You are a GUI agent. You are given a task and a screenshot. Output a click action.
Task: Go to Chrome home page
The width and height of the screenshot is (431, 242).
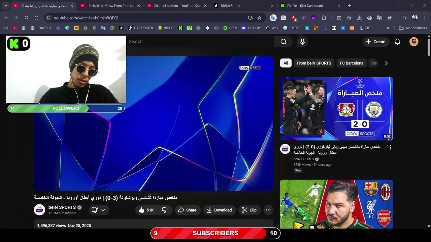click(36, 18)
